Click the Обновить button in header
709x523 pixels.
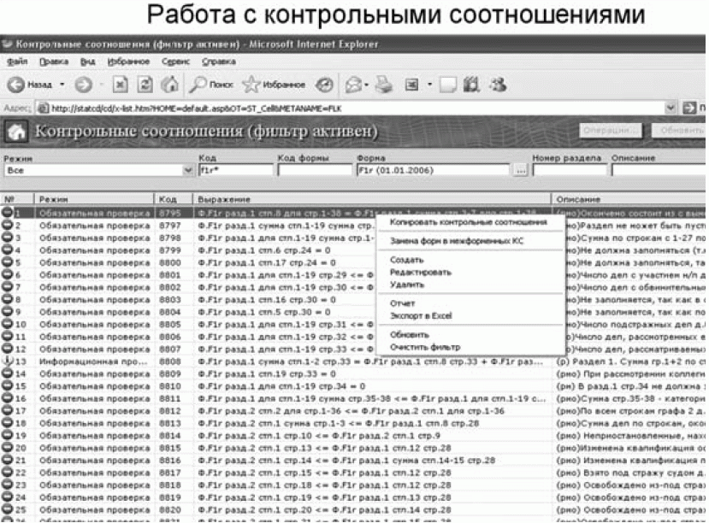click(679, 131)
